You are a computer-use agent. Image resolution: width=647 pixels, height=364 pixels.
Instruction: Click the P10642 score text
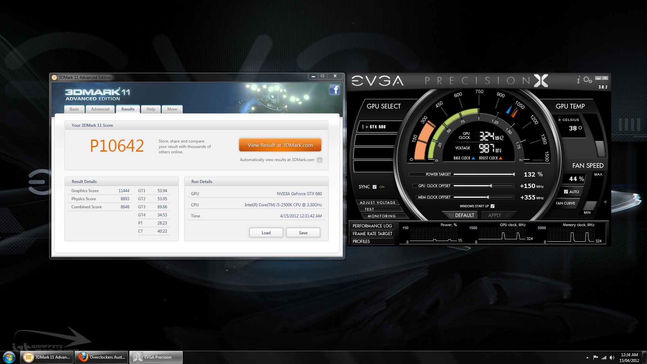117,146
